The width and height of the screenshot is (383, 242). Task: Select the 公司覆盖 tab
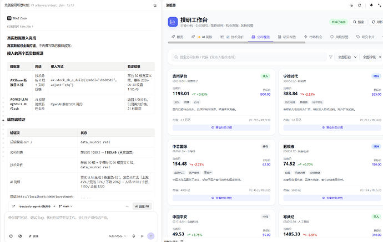tap(260, 37)
